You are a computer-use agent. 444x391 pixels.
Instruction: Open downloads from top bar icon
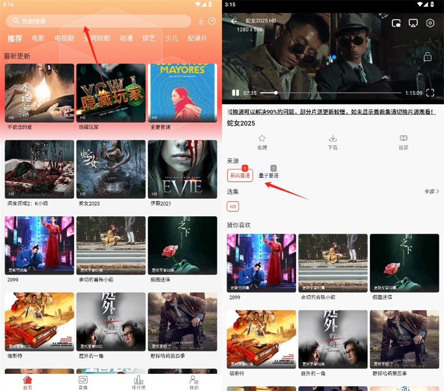pos(201,21)
